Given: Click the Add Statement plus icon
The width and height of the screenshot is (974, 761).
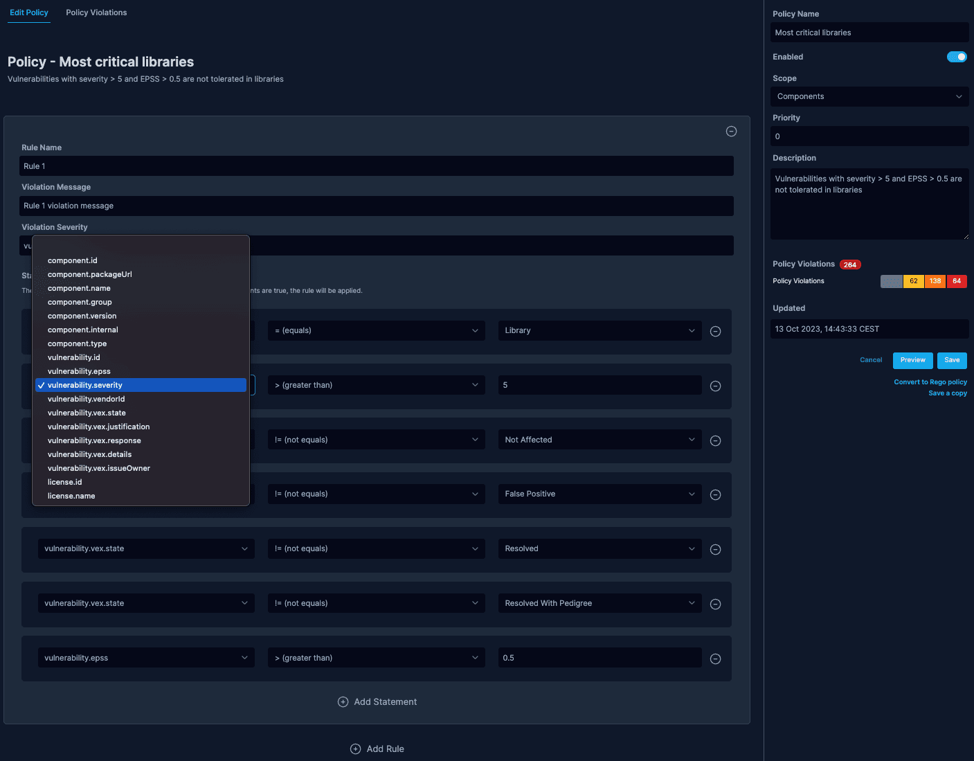Looking at the screenshot, I should click(x=343, y=701).
